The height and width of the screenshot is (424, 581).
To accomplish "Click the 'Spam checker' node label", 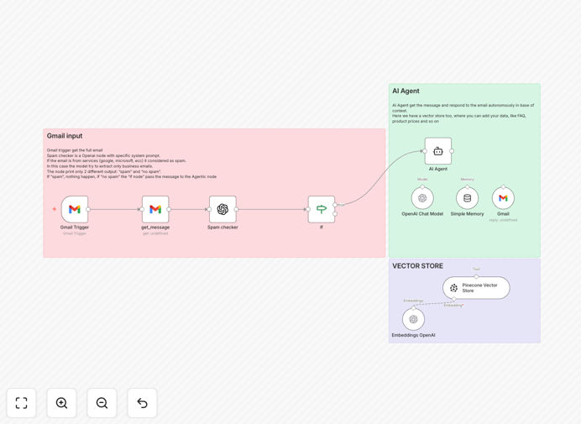I will (x=222, y=228).
